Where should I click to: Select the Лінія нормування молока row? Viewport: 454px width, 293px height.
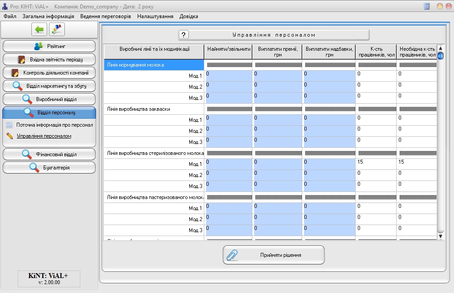click(154, 65)
